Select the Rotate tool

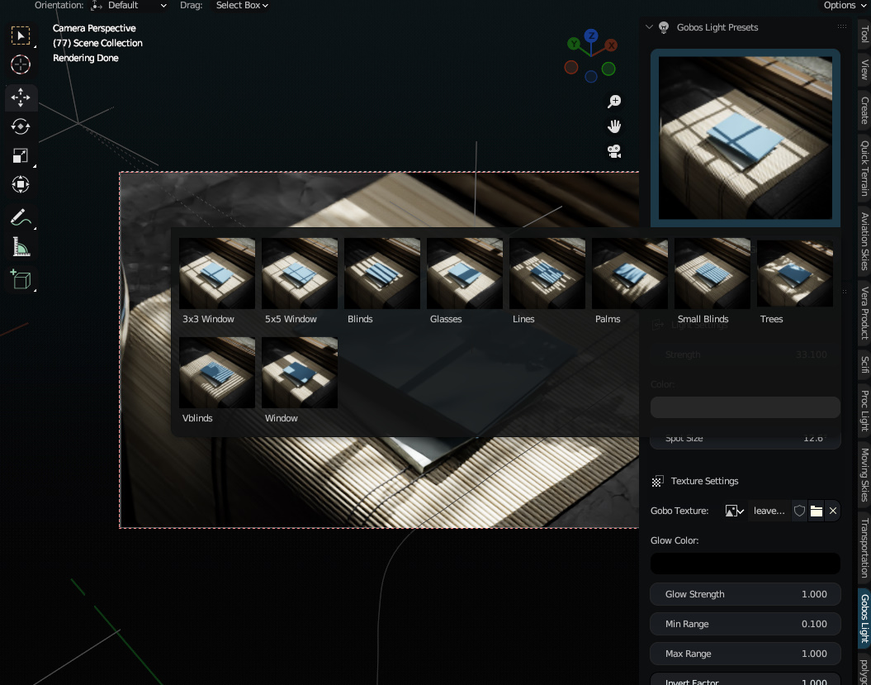(21, 126)
